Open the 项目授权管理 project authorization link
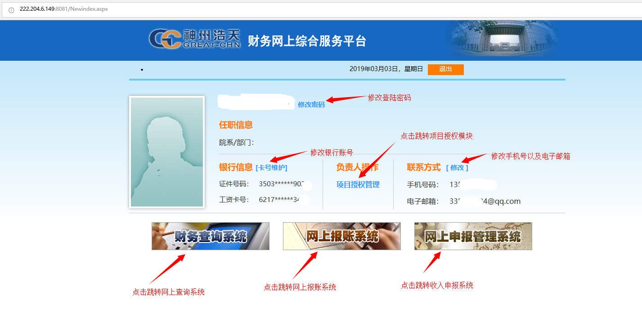Viewport: 642px width, 323px height. click(x=358, y=184)
